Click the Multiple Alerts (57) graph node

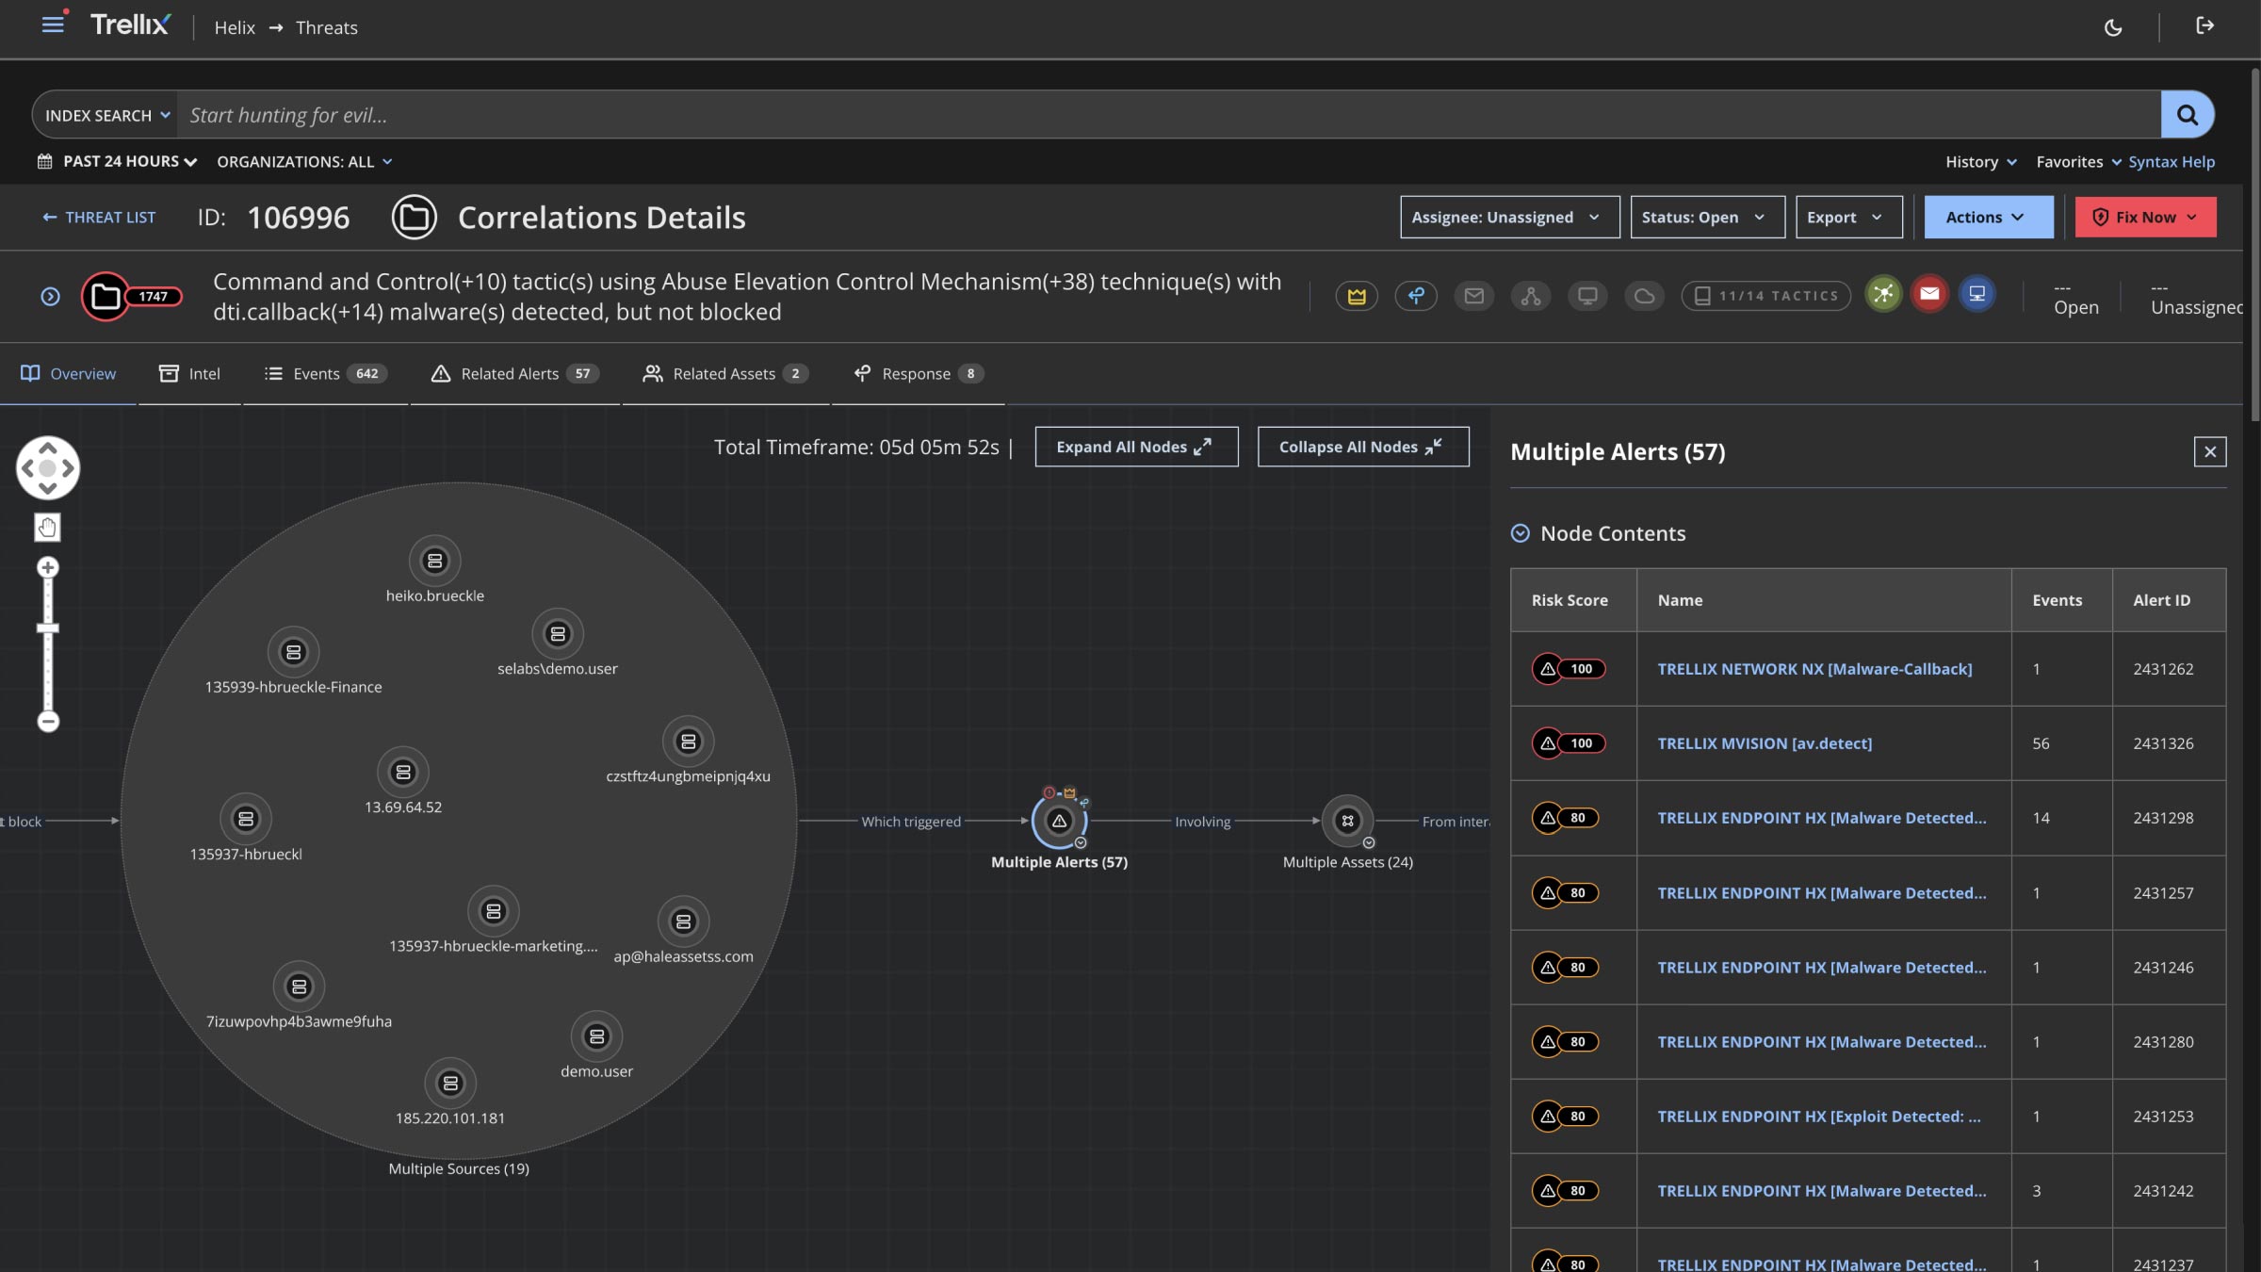point(1059,821)
